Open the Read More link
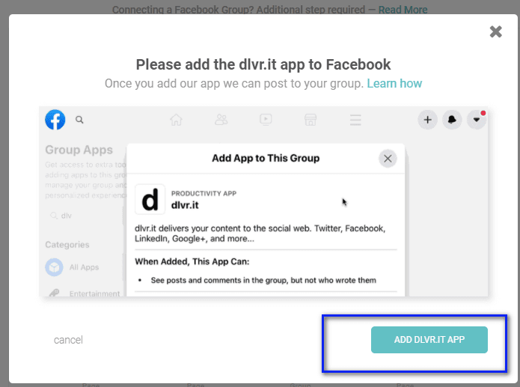Image resolution: width=520 pixels, height=387 pixels. coord(403,10)
